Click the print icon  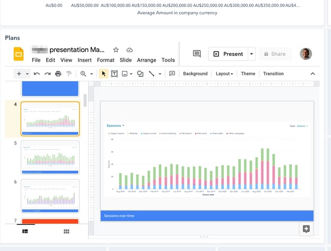(x=58, y=74)
